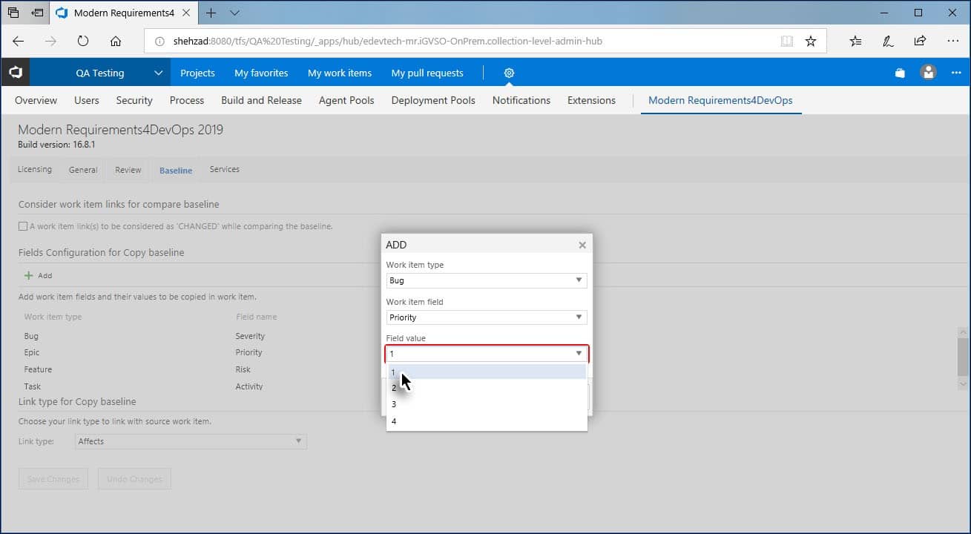
Task: Click the Undo Changes button
Action: click(x=134, y=479)
